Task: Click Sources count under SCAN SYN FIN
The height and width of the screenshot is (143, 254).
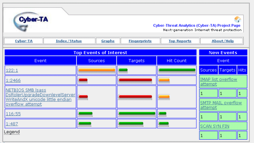Action: (208, 135)
